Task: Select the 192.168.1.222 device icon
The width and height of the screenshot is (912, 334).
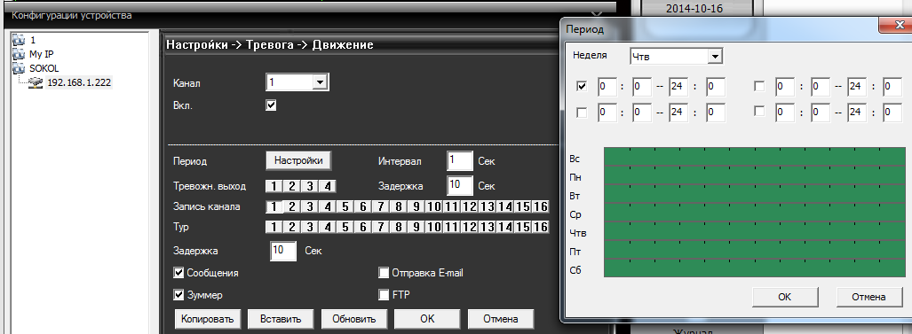Action: tap(36, 82)
